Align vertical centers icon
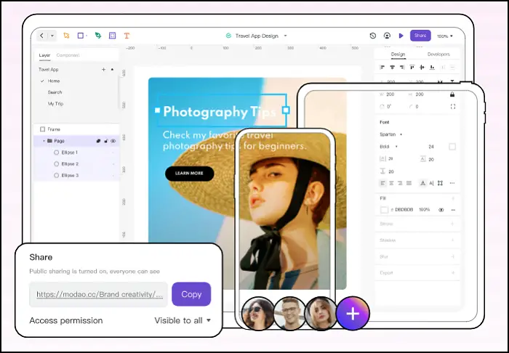This screenshot has height=353, width=509. click(422, 68)
